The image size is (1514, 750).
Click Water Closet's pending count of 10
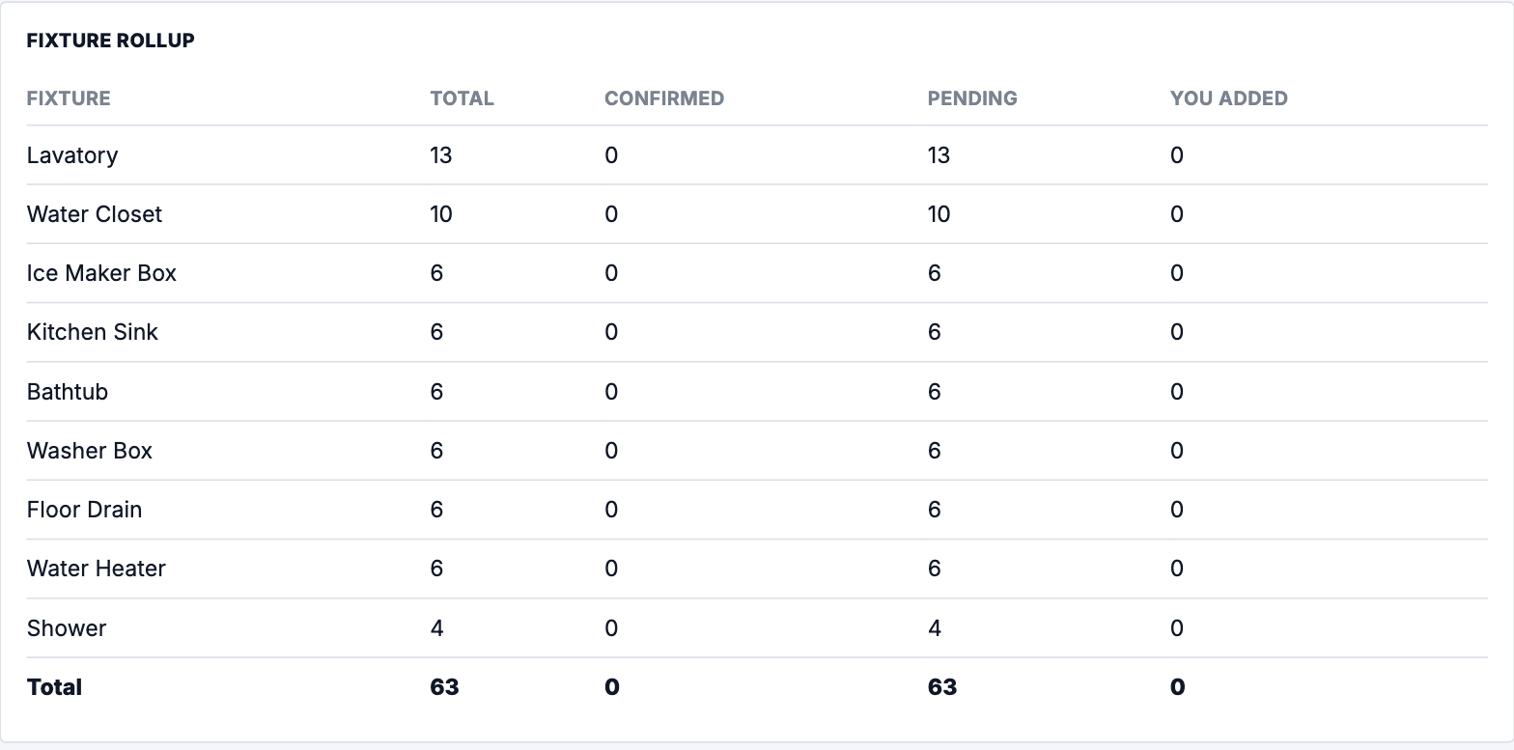click(939, 214)
